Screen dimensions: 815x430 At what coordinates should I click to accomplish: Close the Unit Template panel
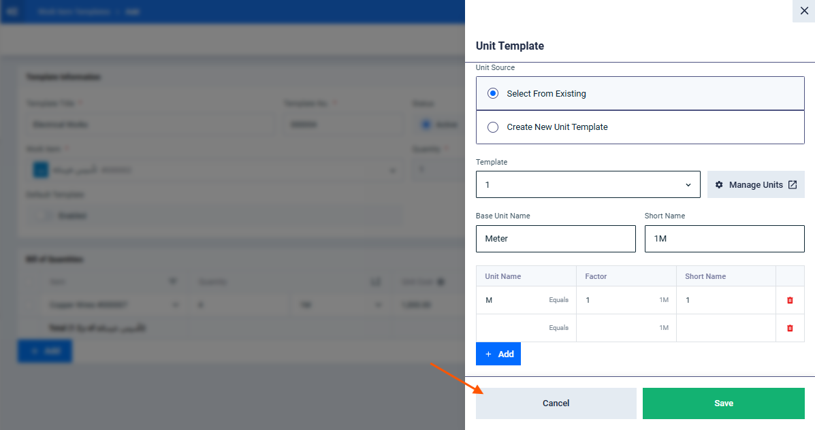point(803,11)
